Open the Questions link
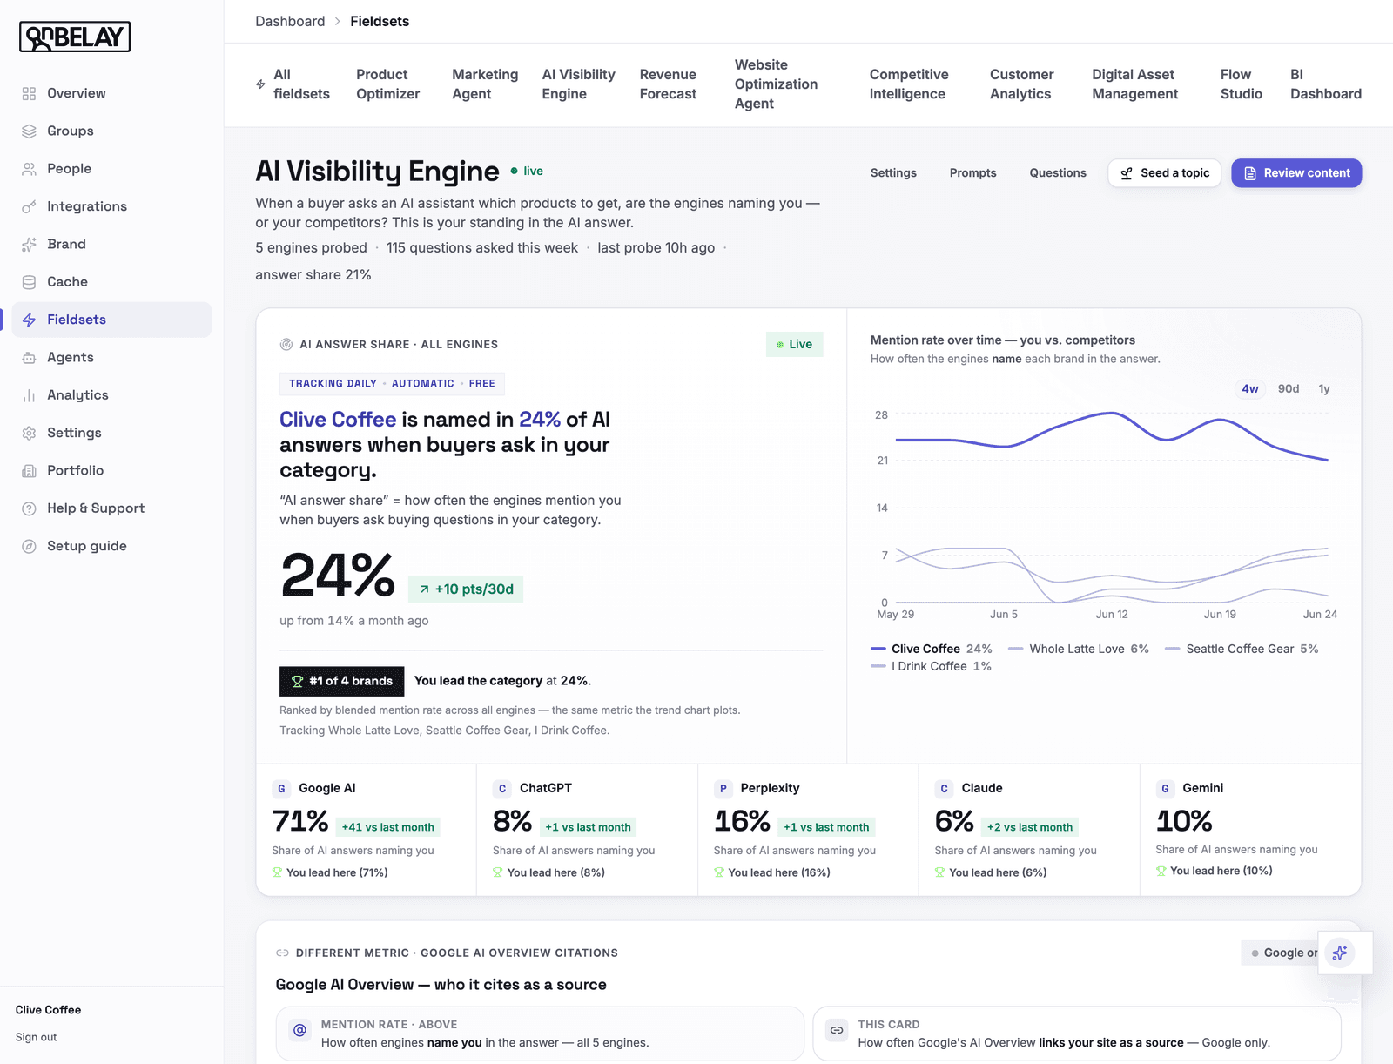Image resolution: width=1393 pixels, height=1064 pixels. pos(1058,173)
